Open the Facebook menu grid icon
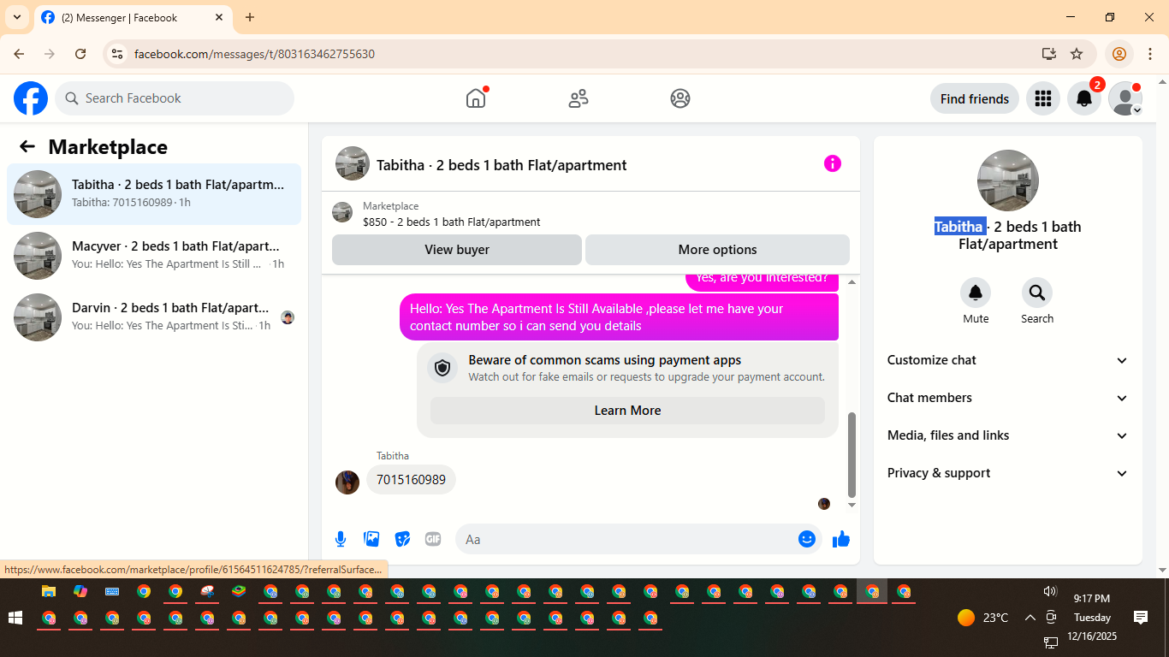 click(x=1042, y=98)
